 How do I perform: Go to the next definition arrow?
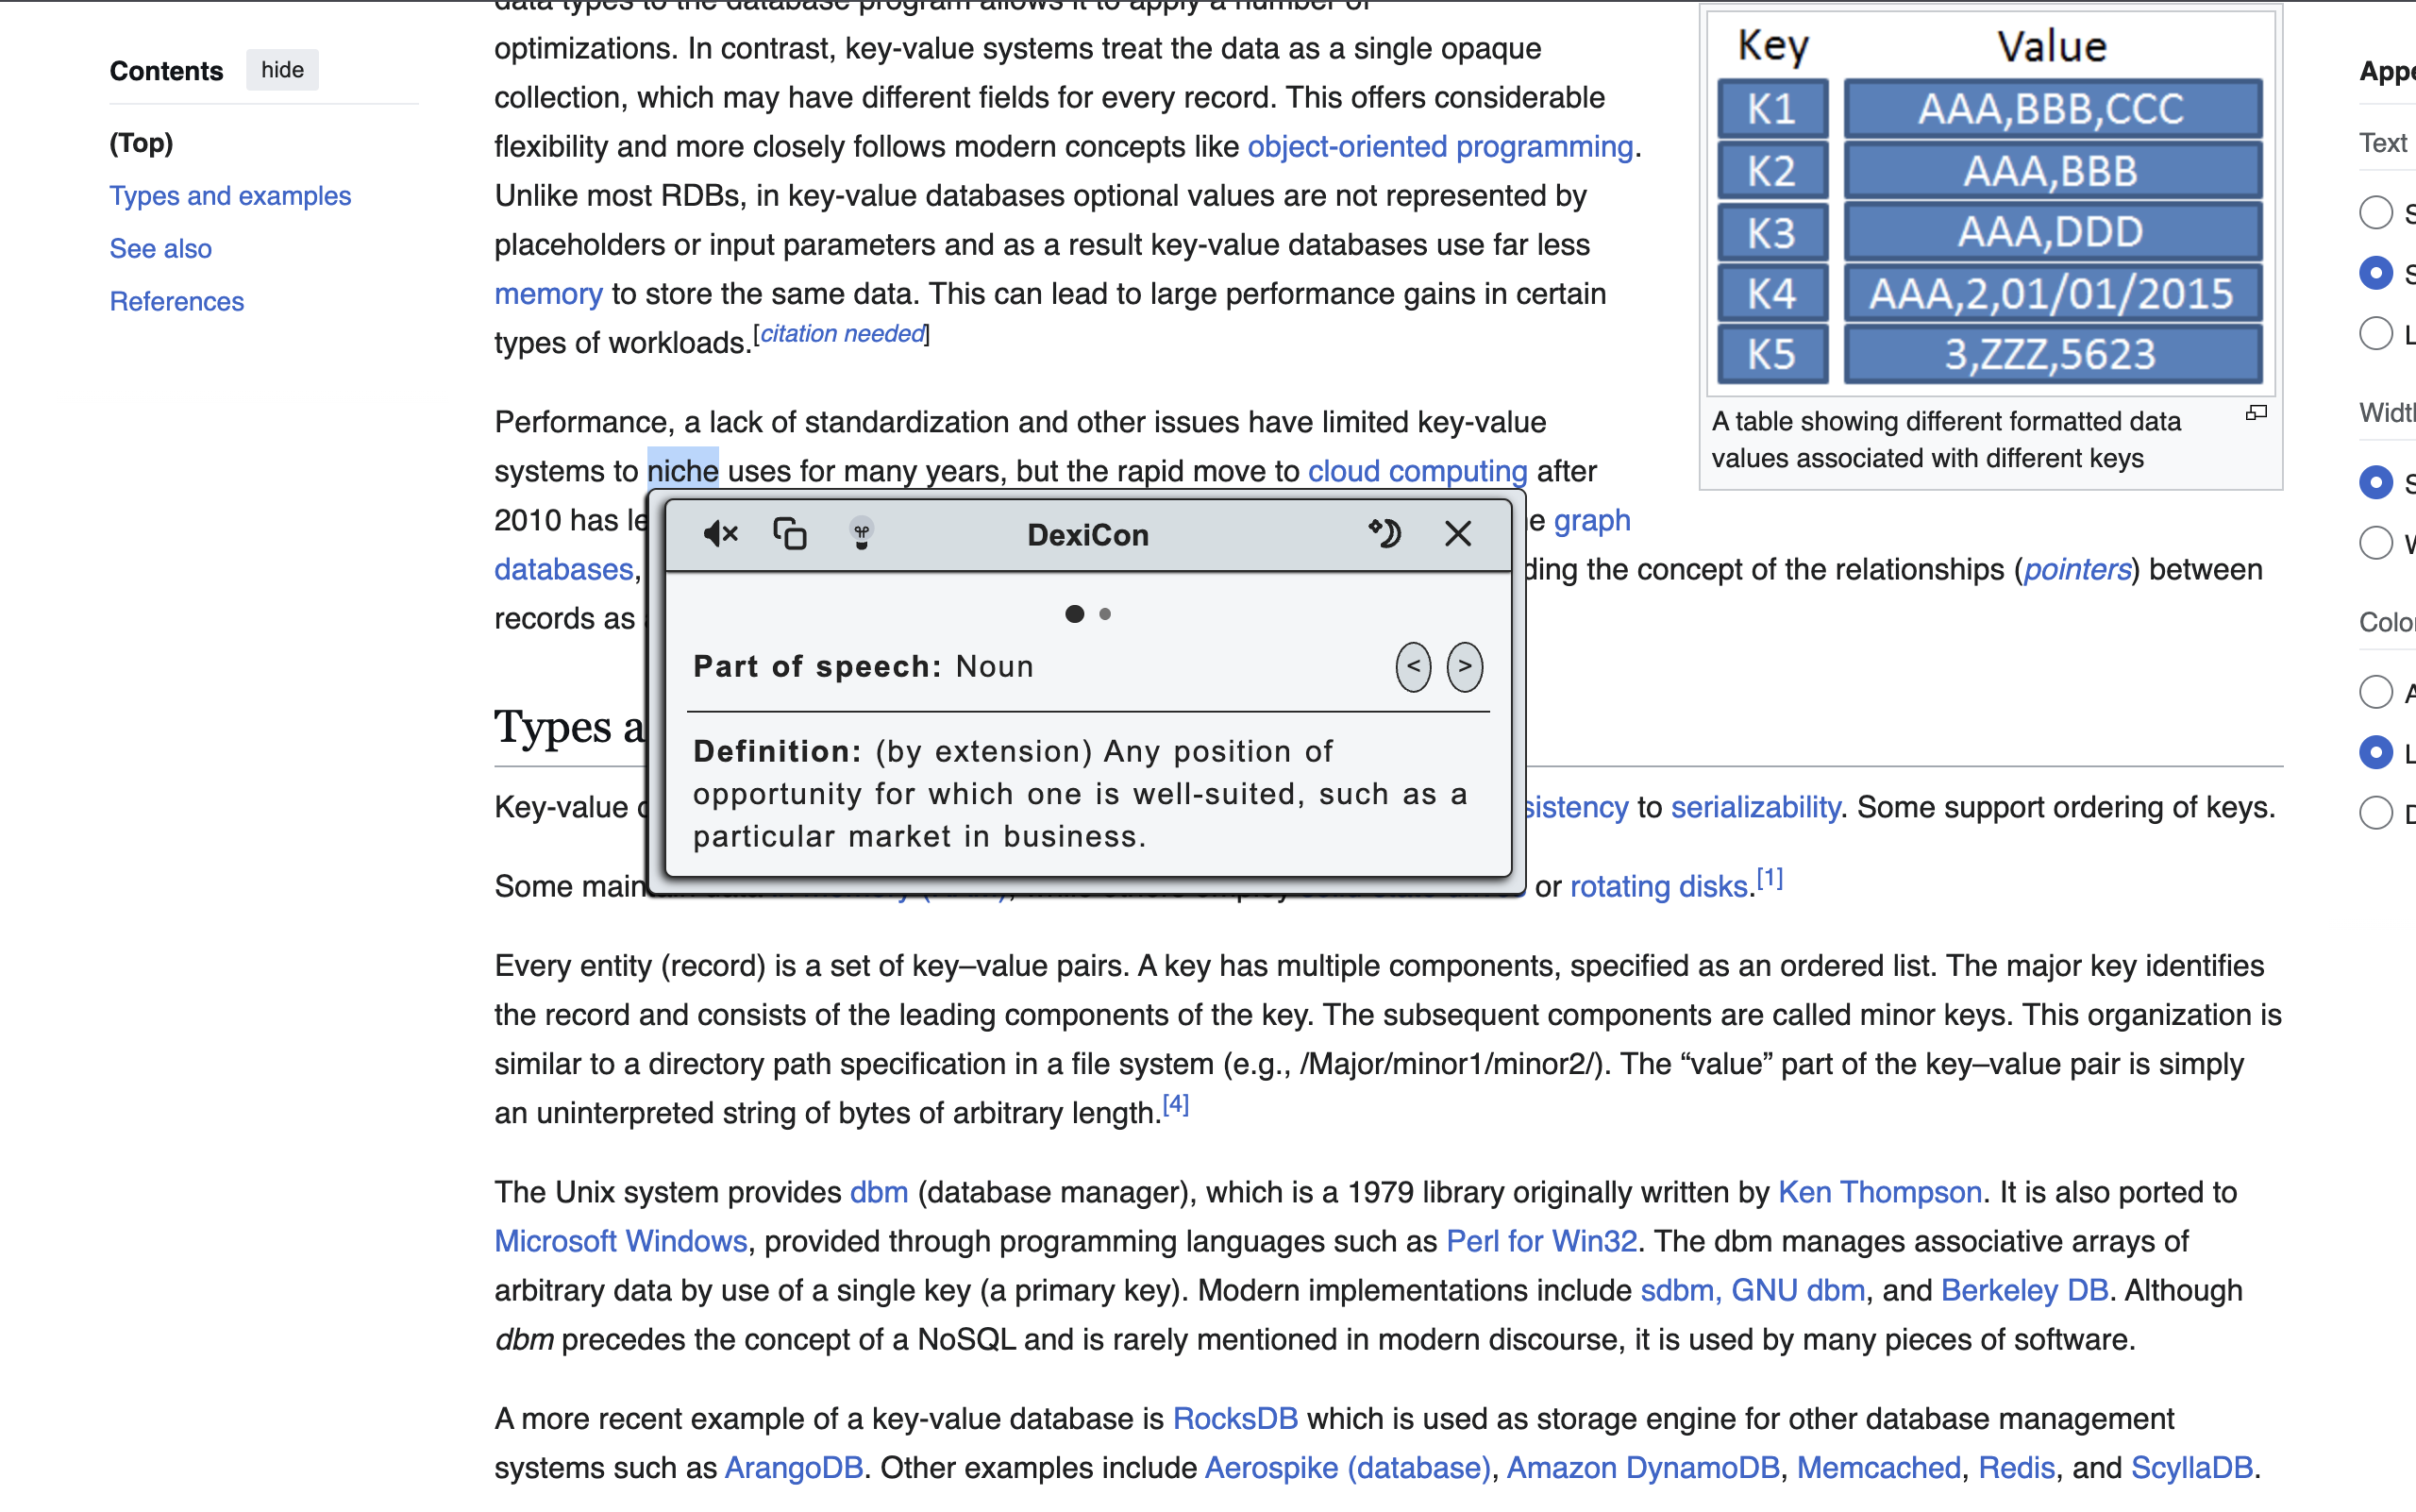[1464, 667]
